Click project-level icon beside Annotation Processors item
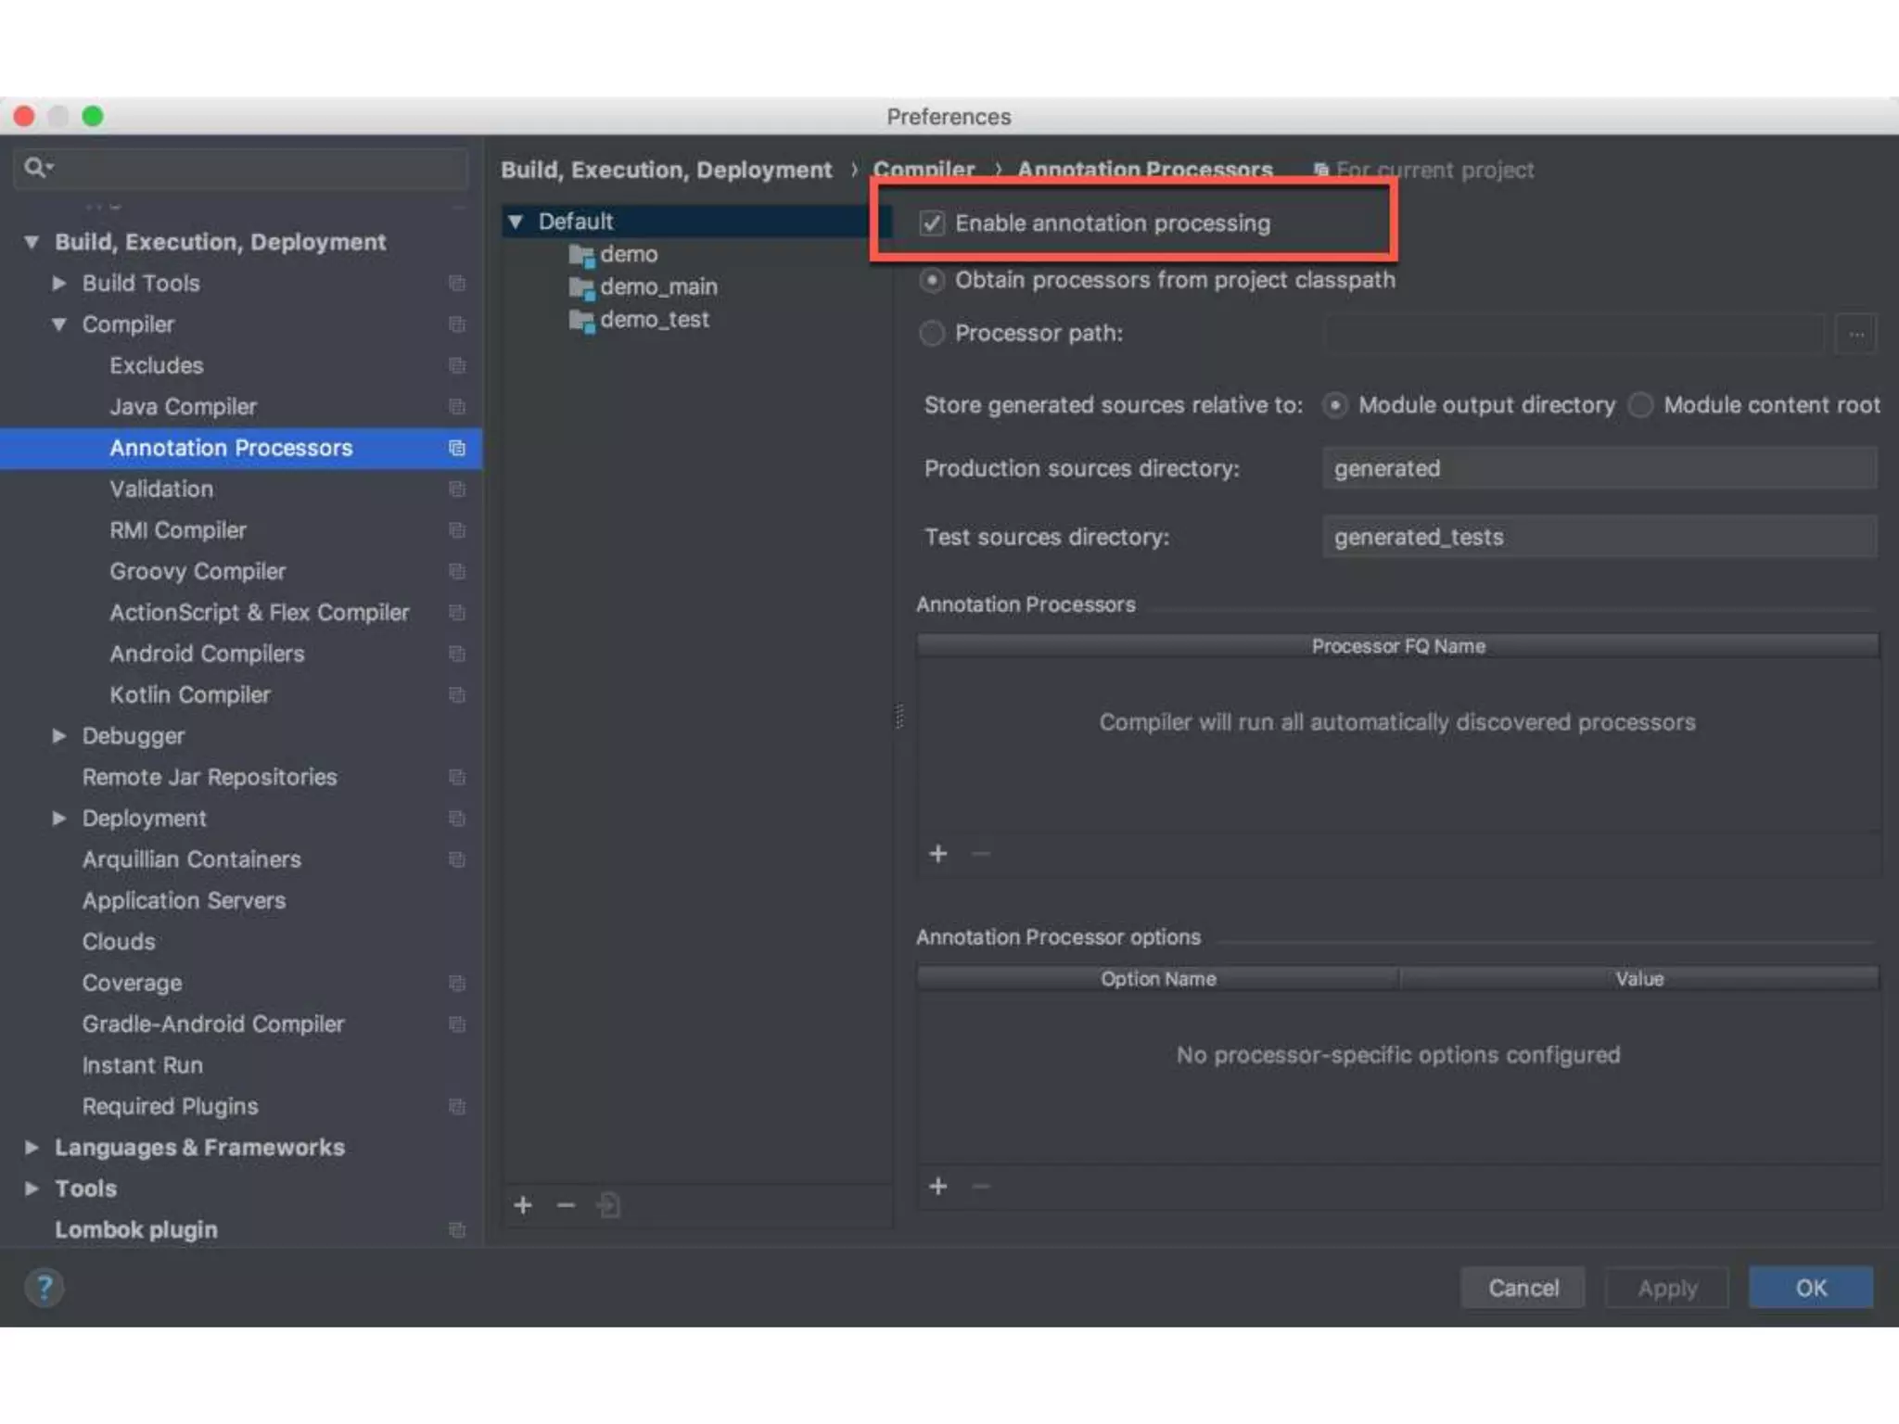 [x=456, y=449]
